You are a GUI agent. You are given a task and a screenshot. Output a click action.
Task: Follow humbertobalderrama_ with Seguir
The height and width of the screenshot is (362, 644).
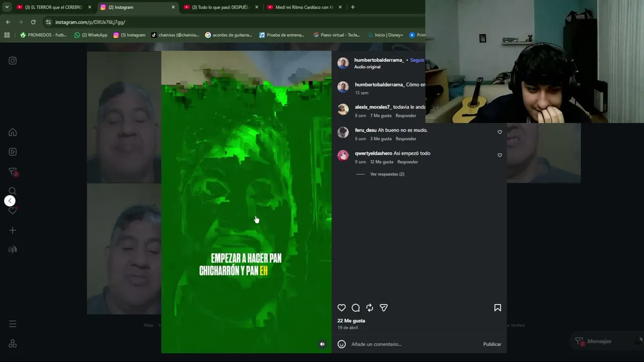coord(417,60)
